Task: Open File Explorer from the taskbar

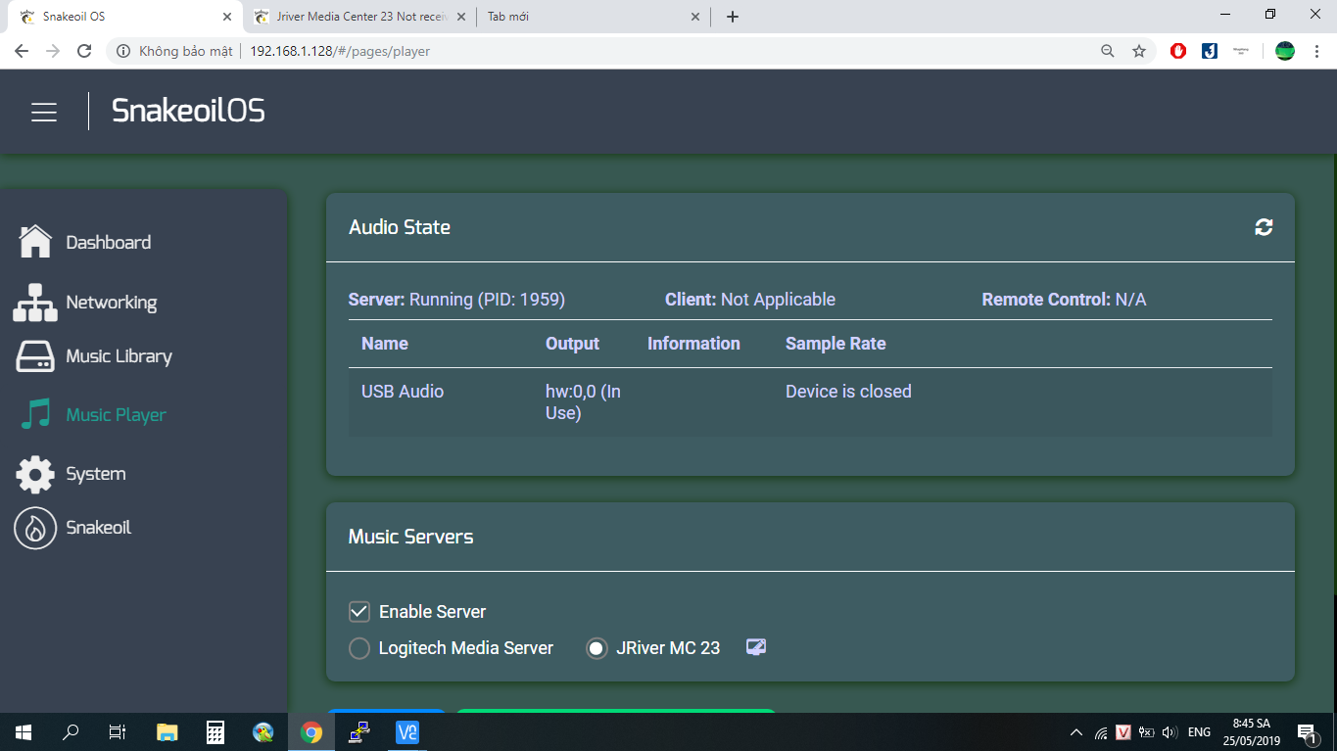Action: click(167, 731)
